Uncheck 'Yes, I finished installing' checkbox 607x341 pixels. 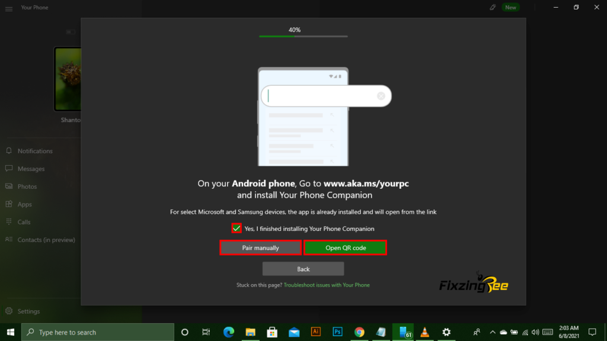pos(237,228)
